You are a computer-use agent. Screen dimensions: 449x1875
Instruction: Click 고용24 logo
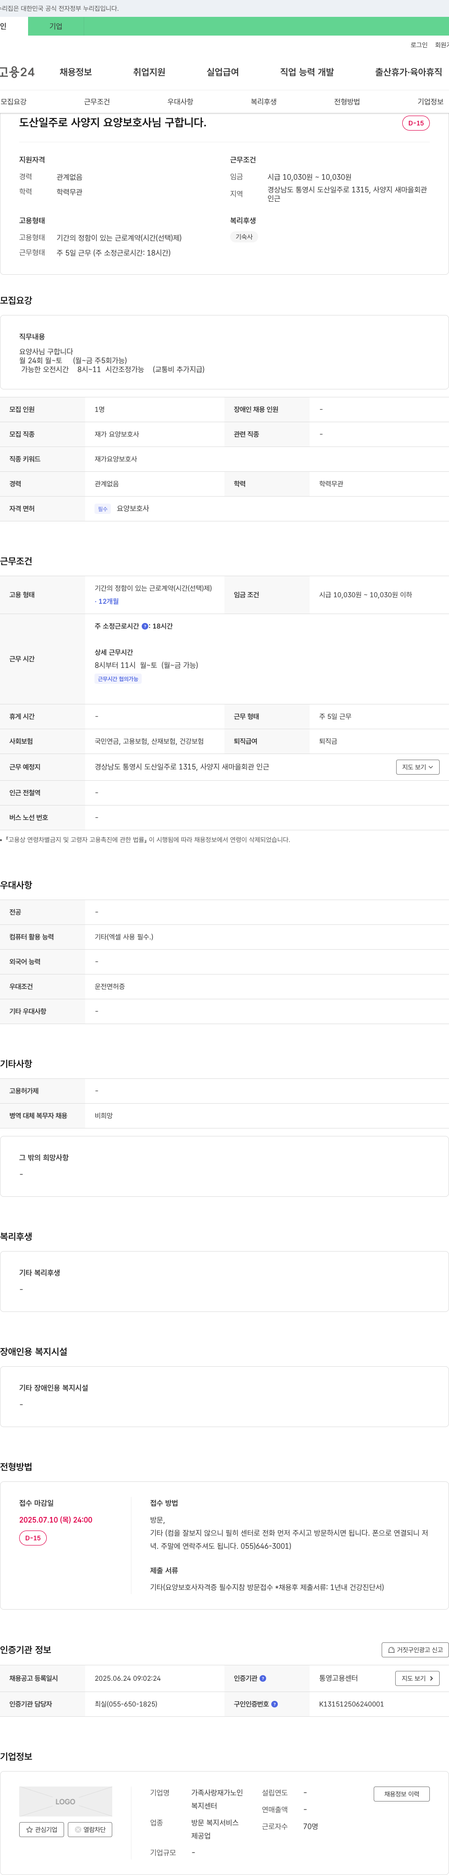[17, 72]
